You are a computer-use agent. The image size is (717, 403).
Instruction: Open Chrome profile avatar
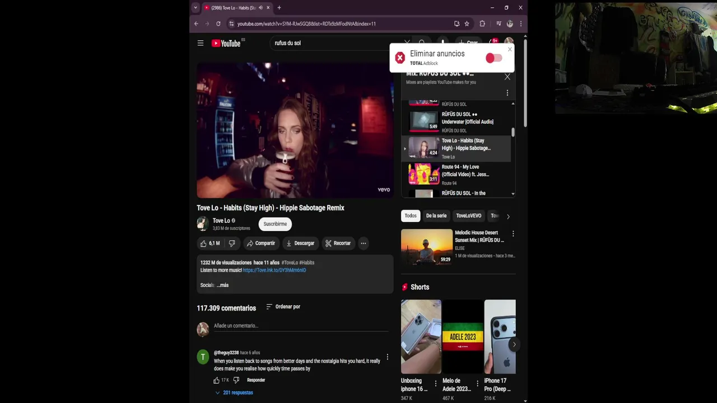pos(510,24)
